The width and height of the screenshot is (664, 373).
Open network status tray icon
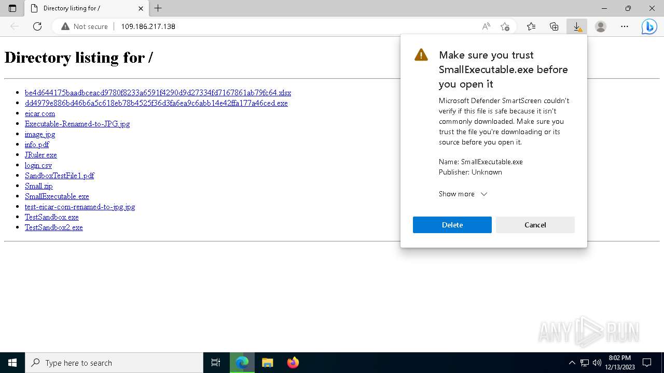(x=585, y=363)
